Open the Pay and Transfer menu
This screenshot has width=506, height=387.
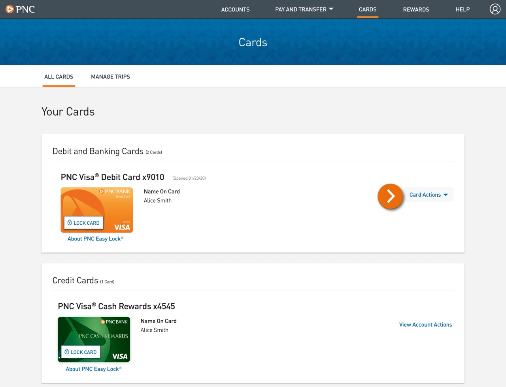click(x=304, y=9)
